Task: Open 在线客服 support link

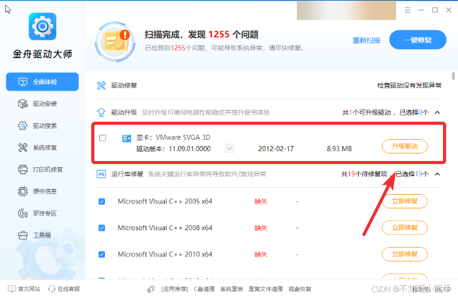Action: (x=69, y=289)
